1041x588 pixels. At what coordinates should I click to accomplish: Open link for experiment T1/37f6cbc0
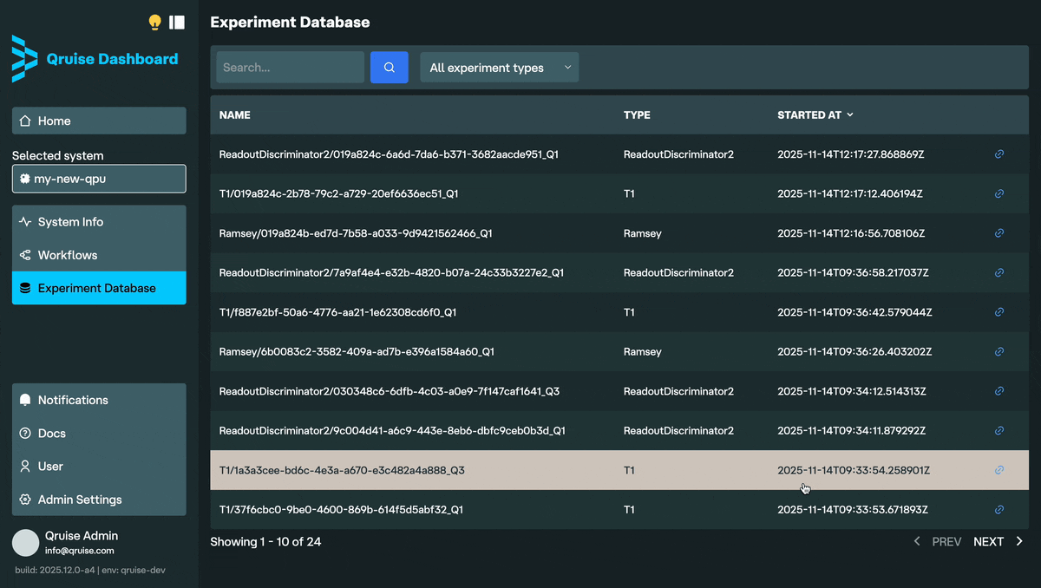[998, 509]
